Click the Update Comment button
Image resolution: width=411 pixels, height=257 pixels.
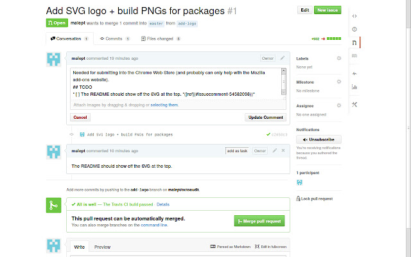tap(265, 118)
